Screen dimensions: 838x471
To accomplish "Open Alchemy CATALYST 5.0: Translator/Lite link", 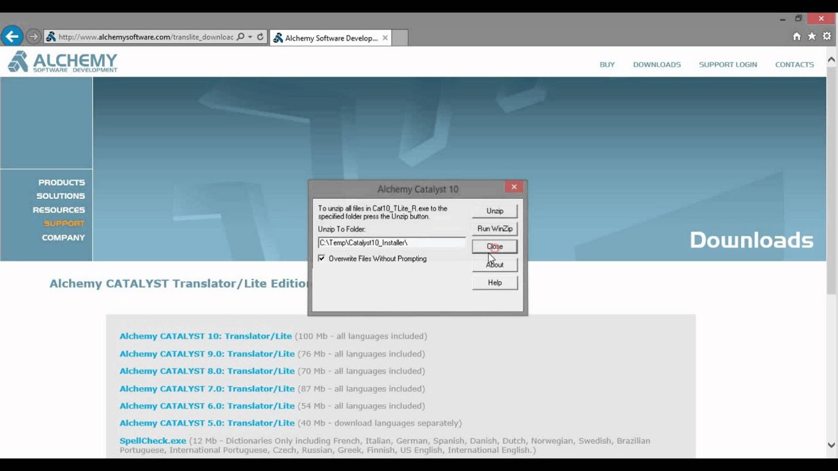I will point(207,423).
